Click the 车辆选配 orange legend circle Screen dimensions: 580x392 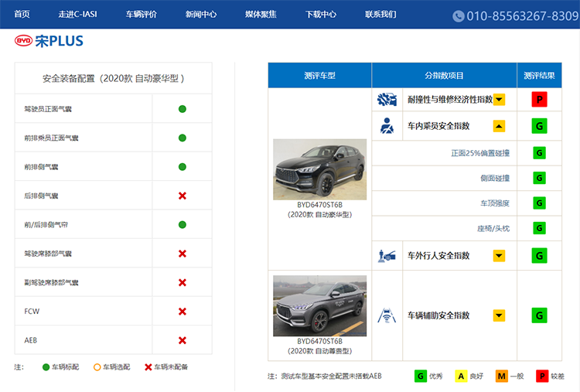pyautogui.click(x=97, y=367)
